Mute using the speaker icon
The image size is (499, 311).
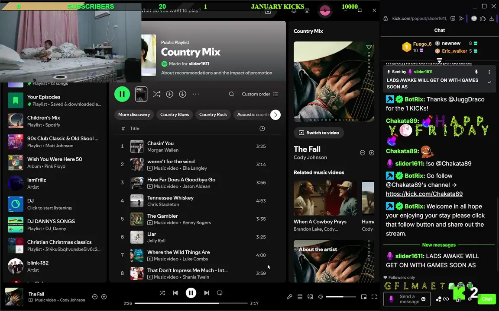[321, 297]
